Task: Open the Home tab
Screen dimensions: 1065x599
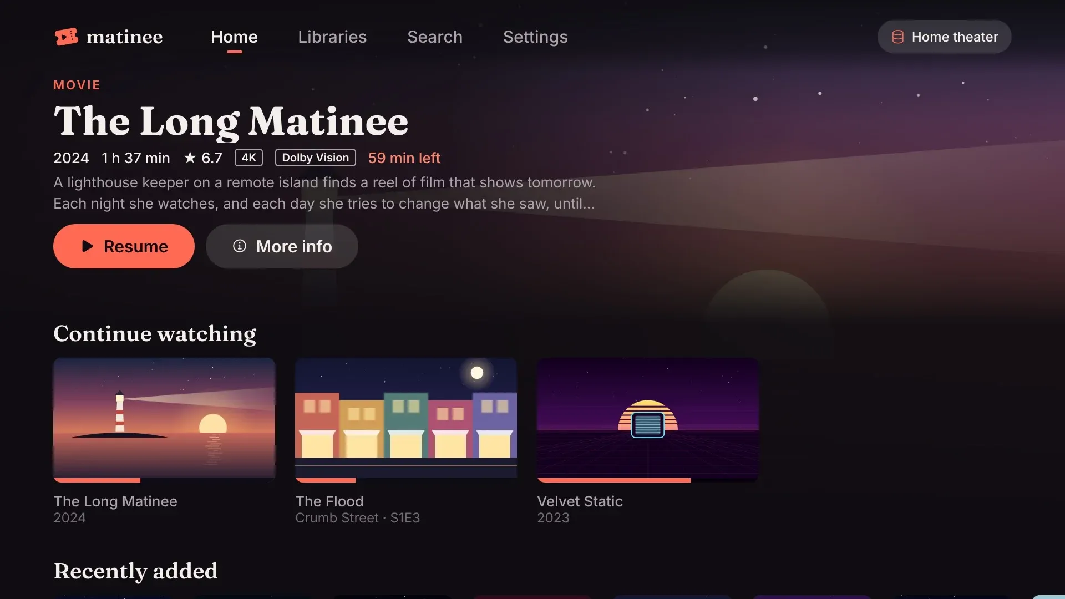Action: [234, 37]
